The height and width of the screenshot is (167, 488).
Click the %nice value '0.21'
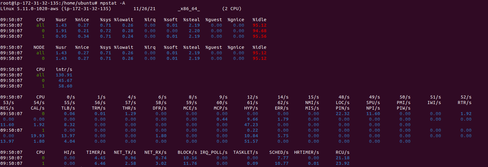pos(83,31)
